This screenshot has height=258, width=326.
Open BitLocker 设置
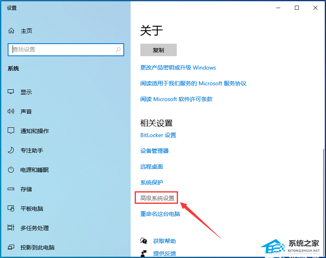click(x=158, y=135)
